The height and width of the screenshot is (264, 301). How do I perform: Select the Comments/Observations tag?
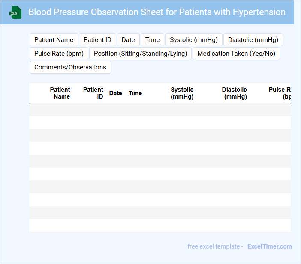coord(70,67)
